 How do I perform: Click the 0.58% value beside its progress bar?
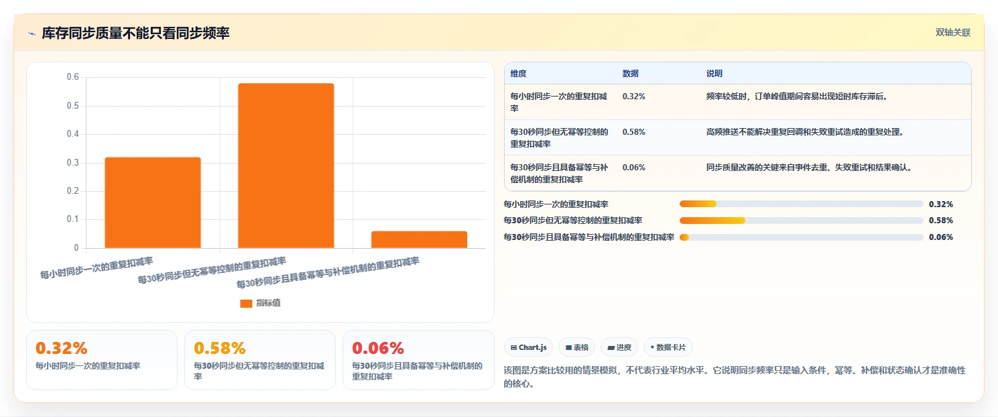941,221
